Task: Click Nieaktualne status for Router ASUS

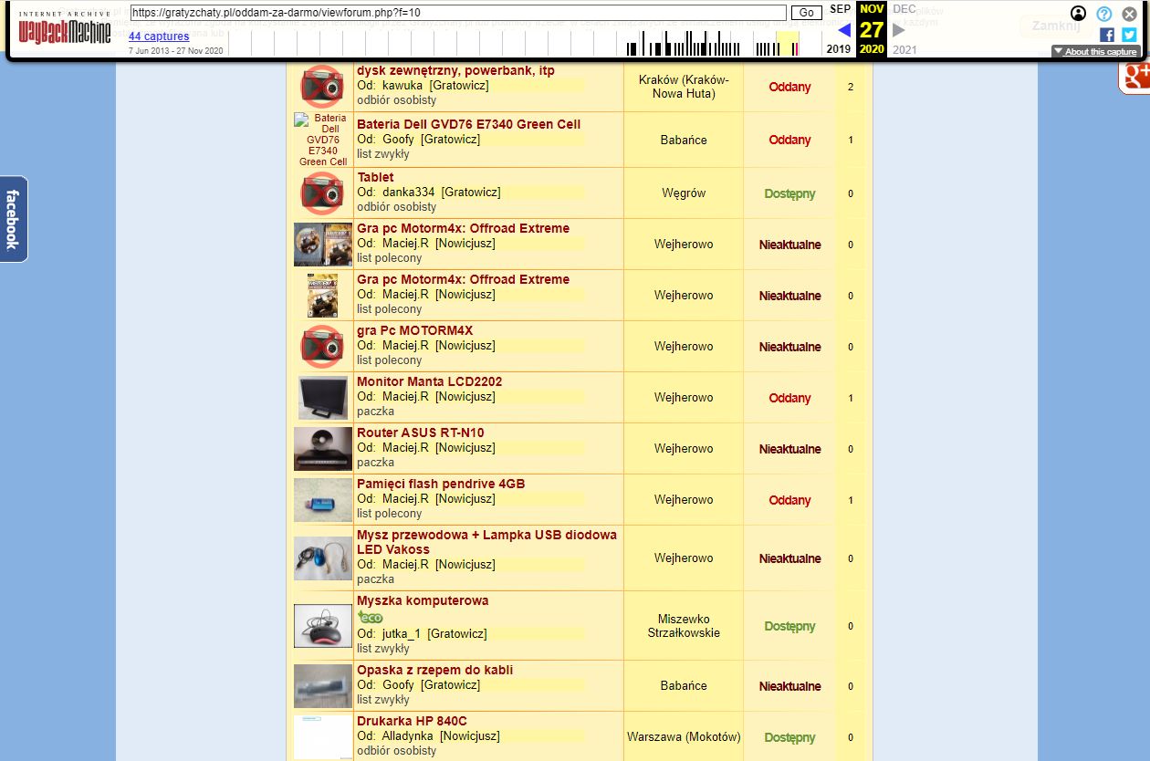Action: [x=789, y=449]
